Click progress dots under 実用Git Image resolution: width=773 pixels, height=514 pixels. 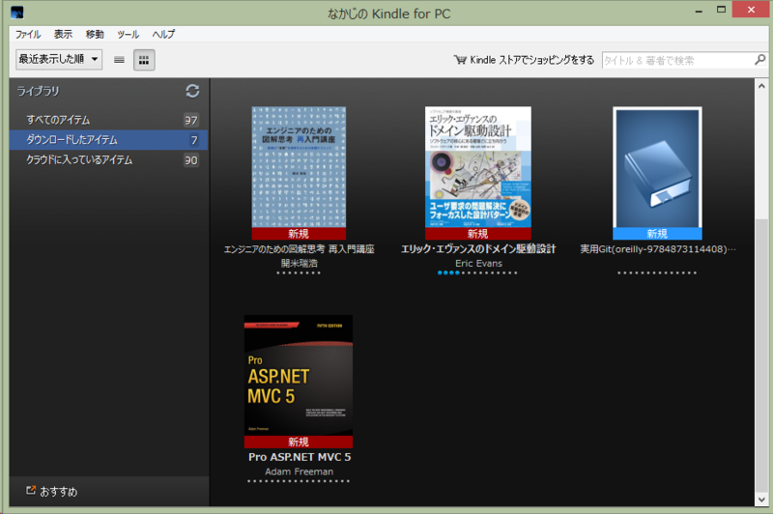[x=657, y=272]
